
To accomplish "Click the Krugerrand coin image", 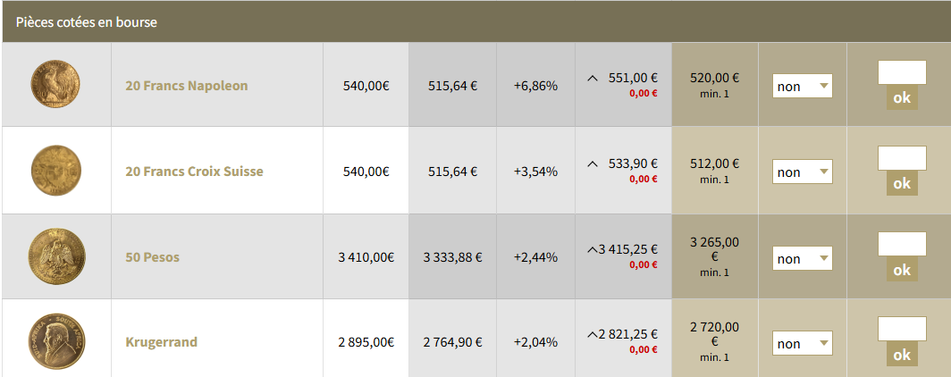I will (x=56, y=341).
